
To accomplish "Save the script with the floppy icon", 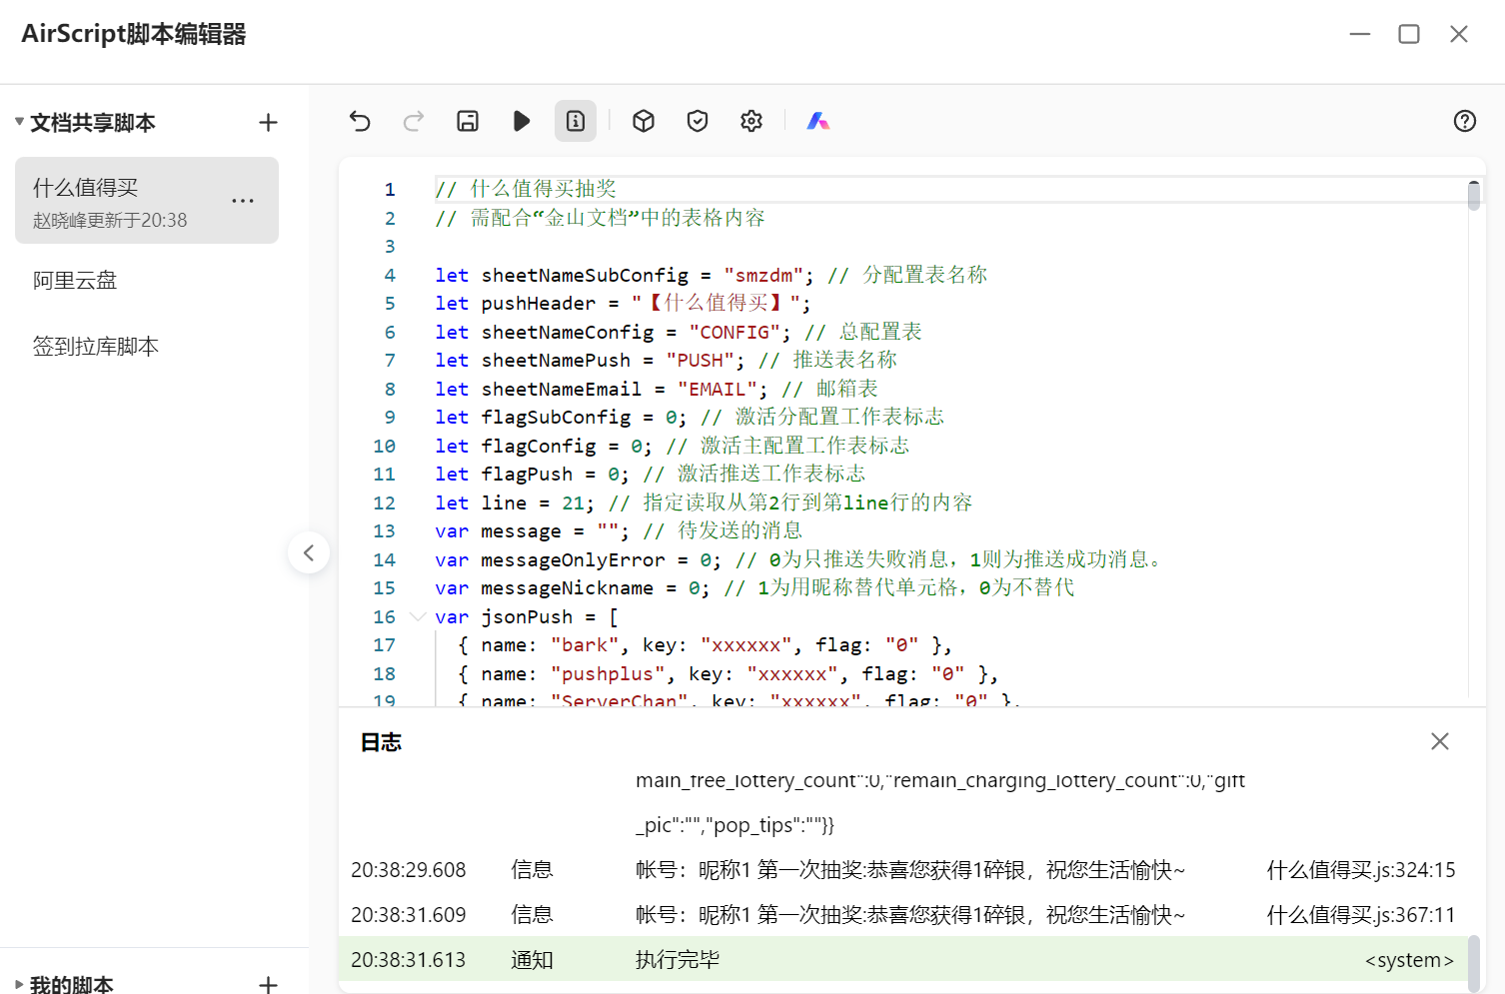I will 468,121.
